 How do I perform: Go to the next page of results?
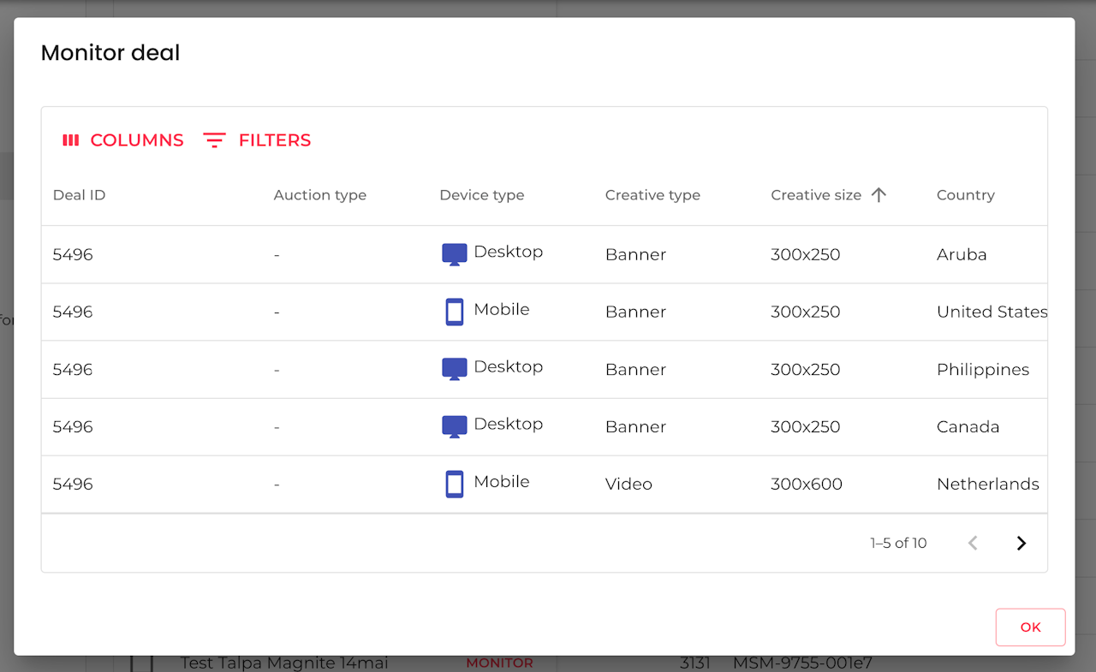coord(1021,543)
